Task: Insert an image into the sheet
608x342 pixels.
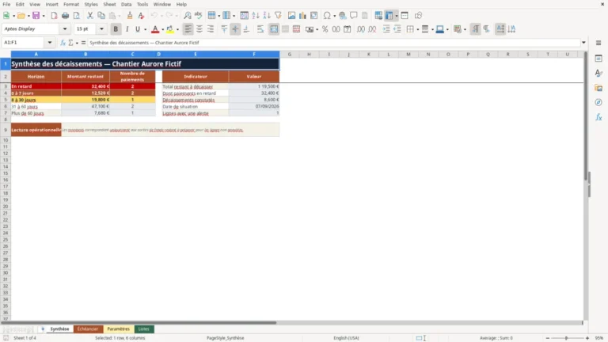Action: [x=291, y=16]
